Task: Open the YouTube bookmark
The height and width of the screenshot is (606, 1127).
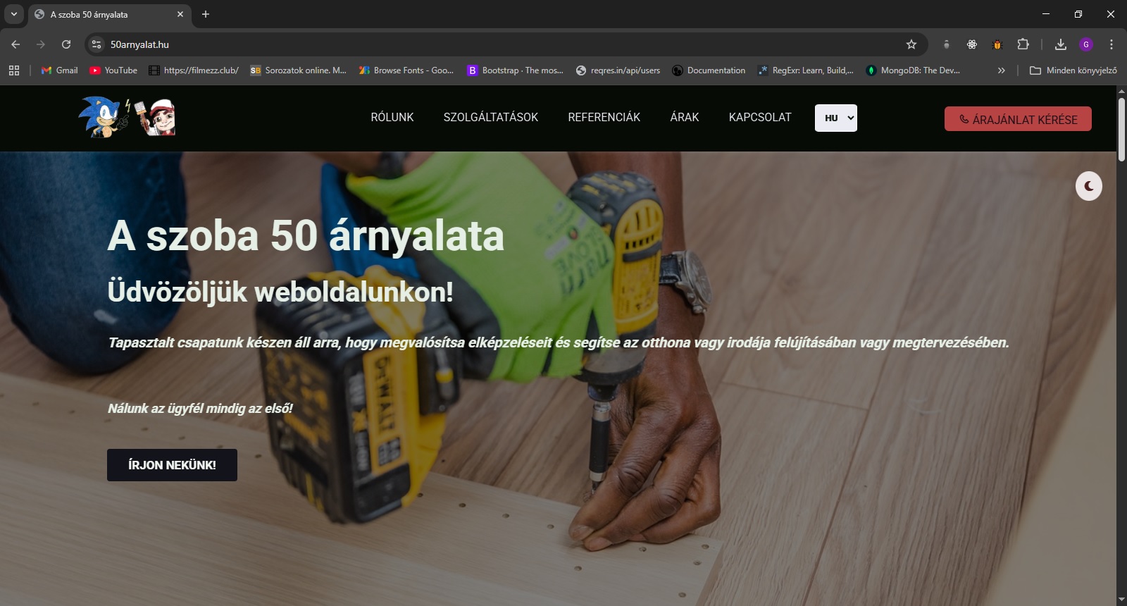Action: (x=113, y=70)
